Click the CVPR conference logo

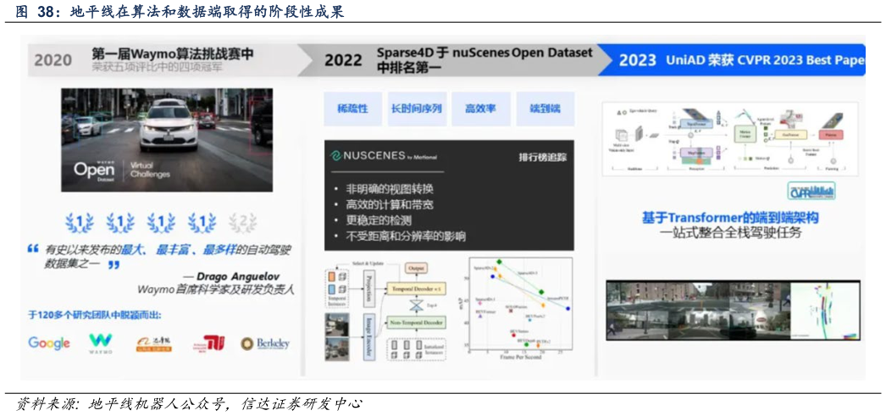tap(811, 191)
